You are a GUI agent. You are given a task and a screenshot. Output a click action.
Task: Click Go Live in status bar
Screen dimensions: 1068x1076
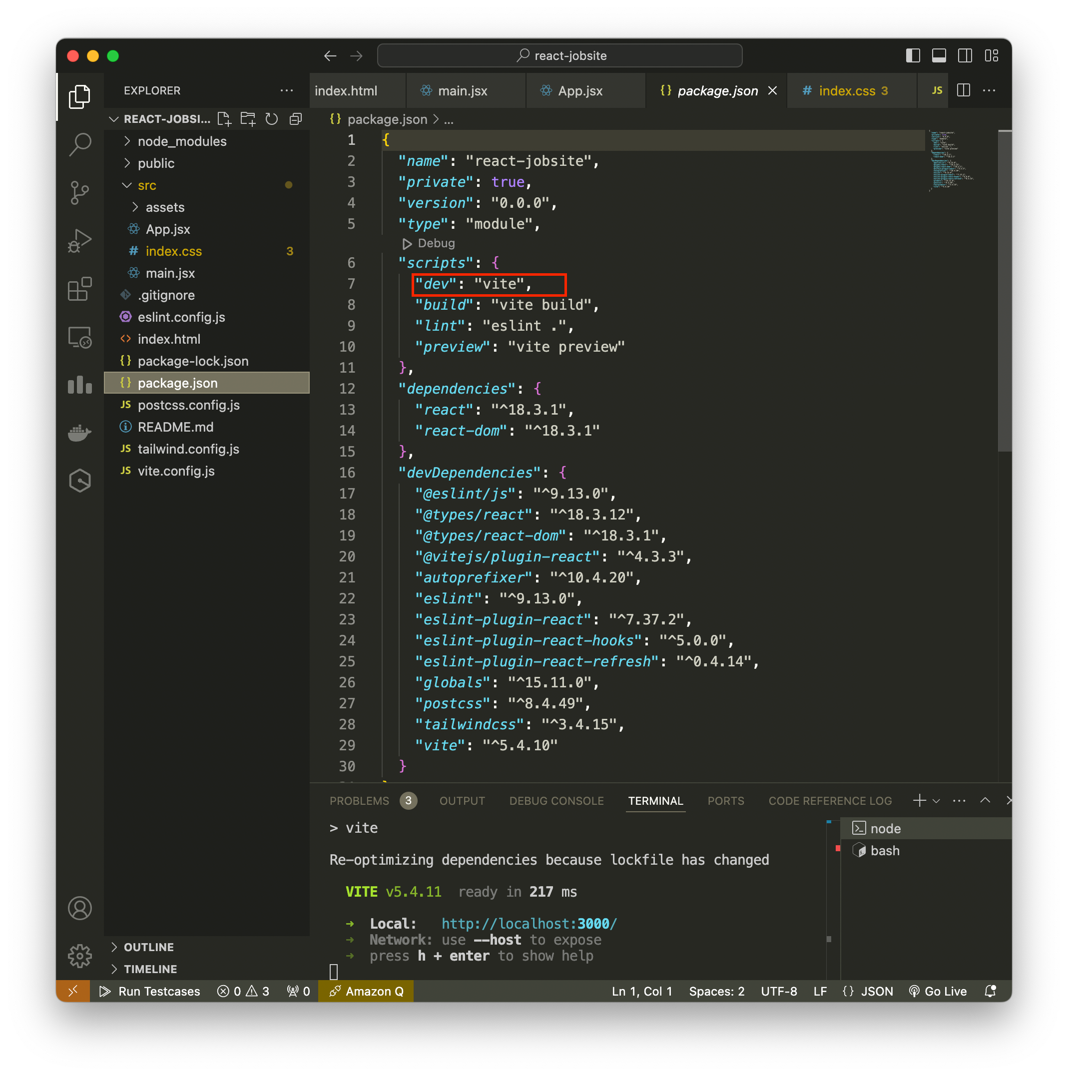pyautogui.click(x=938, y=991)
